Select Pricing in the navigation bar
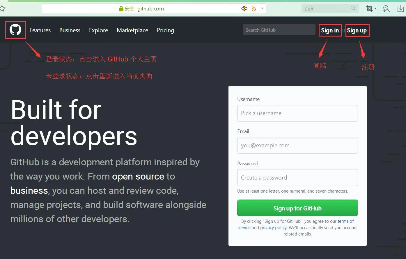The height and width of the screenshot is (259, 406). 166,30
